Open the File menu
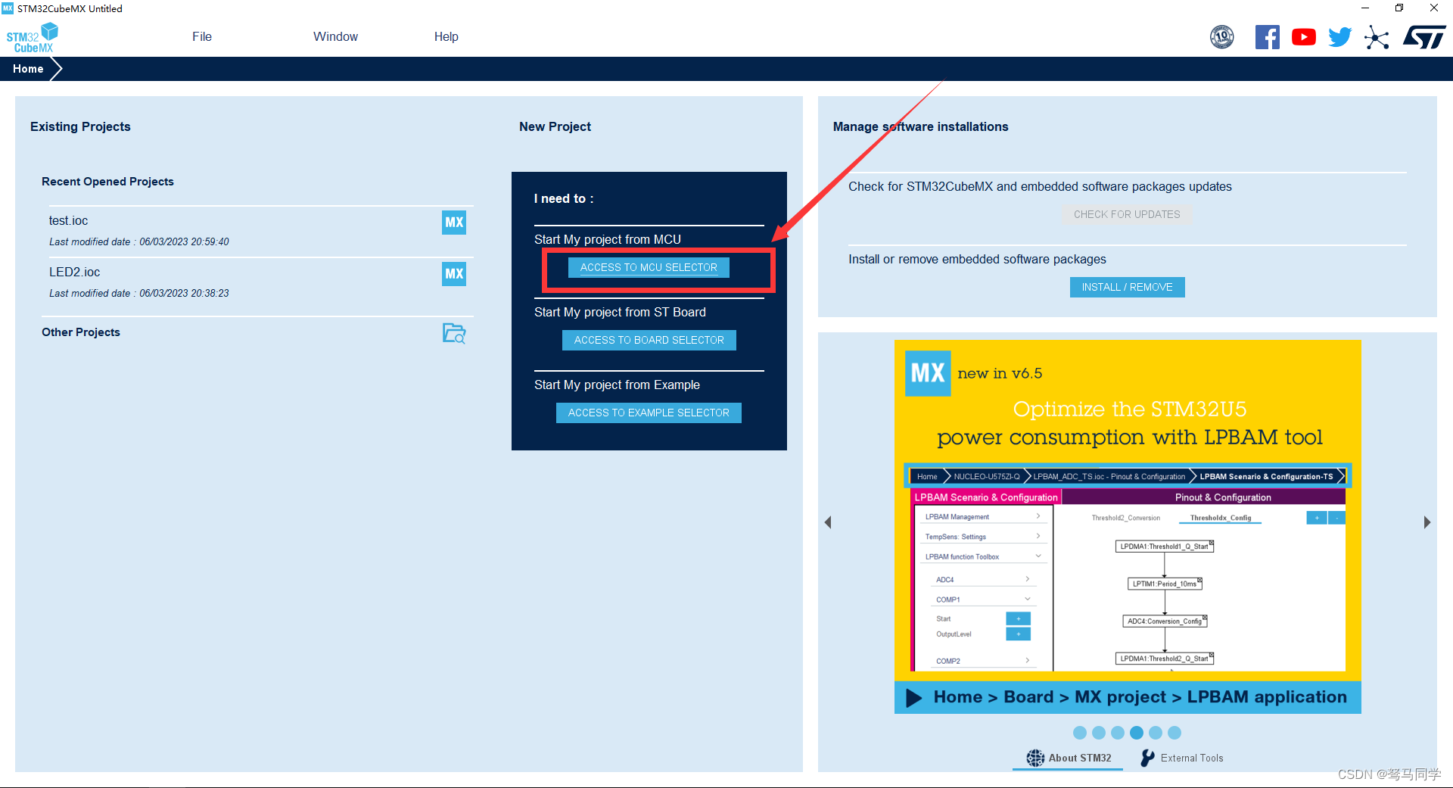The image size is (1453, 788). tap(202, 36)
